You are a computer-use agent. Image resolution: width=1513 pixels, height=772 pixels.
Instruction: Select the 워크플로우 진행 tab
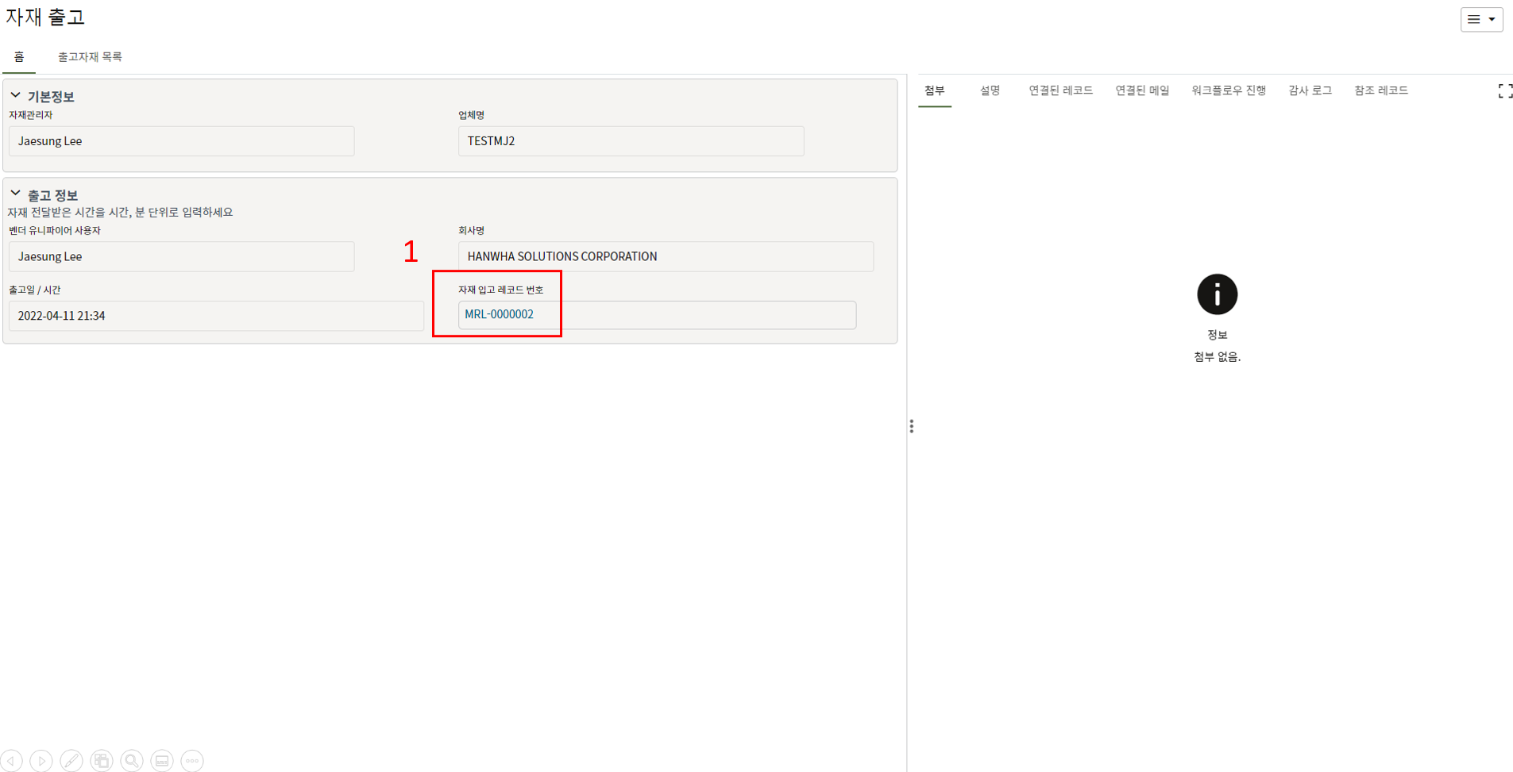pos(1228,90)
